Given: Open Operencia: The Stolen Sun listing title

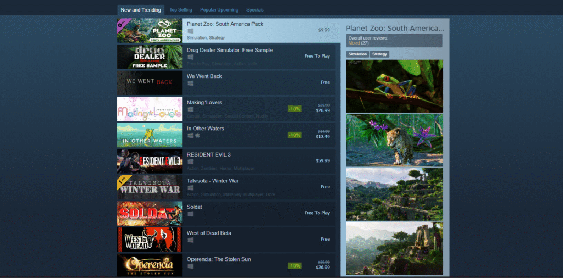Looking at the screenshot, I should pos(219,259).
